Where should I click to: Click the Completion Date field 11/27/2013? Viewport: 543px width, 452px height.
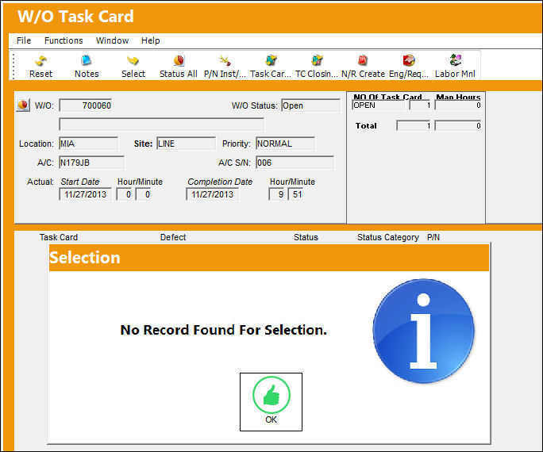pos(212,194)
